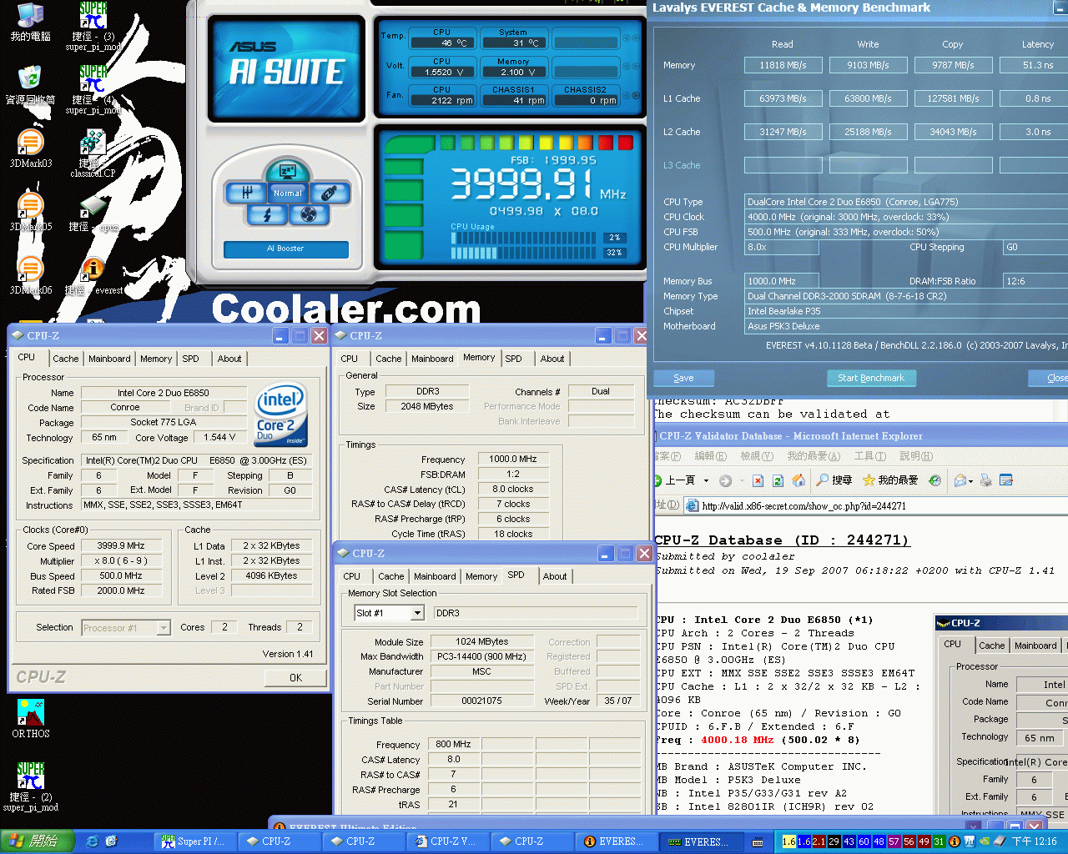Open the 3DMark06 desktop shortcut
Viewport: 1068px width, 854px height.
(31, 275)
